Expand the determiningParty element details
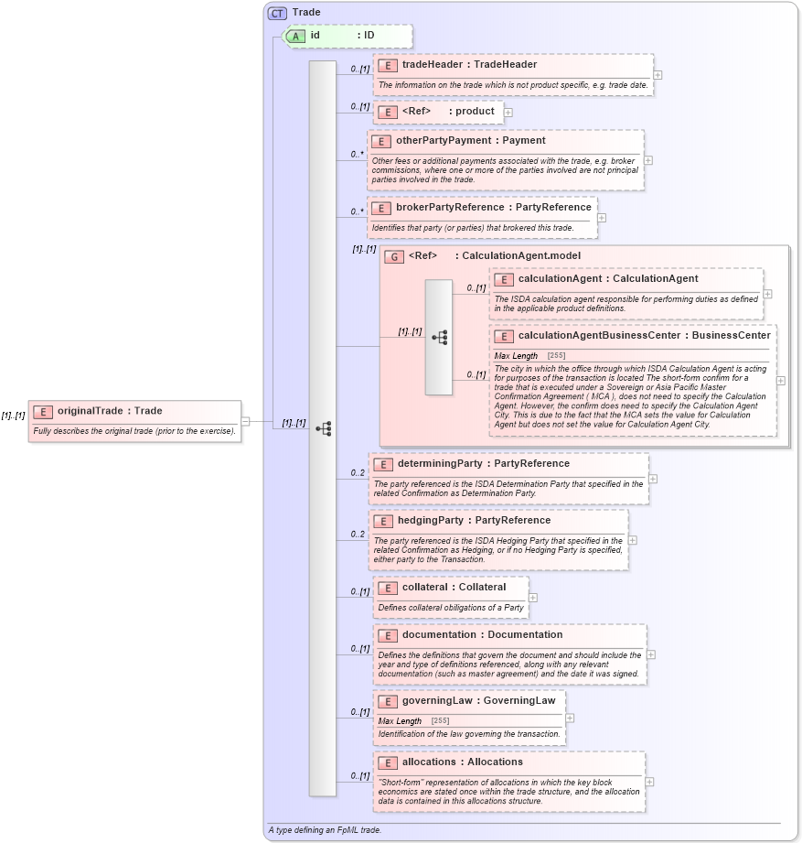The width and height of the screenshot is (802, 843). pyautogui.click(x=653, y=478)
